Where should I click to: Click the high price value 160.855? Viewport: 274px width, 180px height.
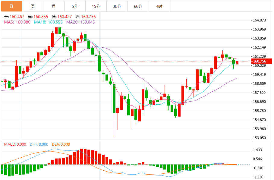coord(41,17)
